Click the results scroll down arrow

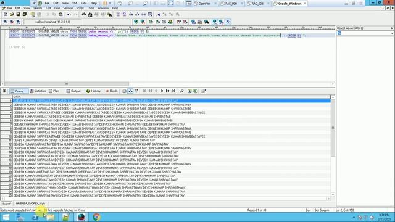coord(333,195)
